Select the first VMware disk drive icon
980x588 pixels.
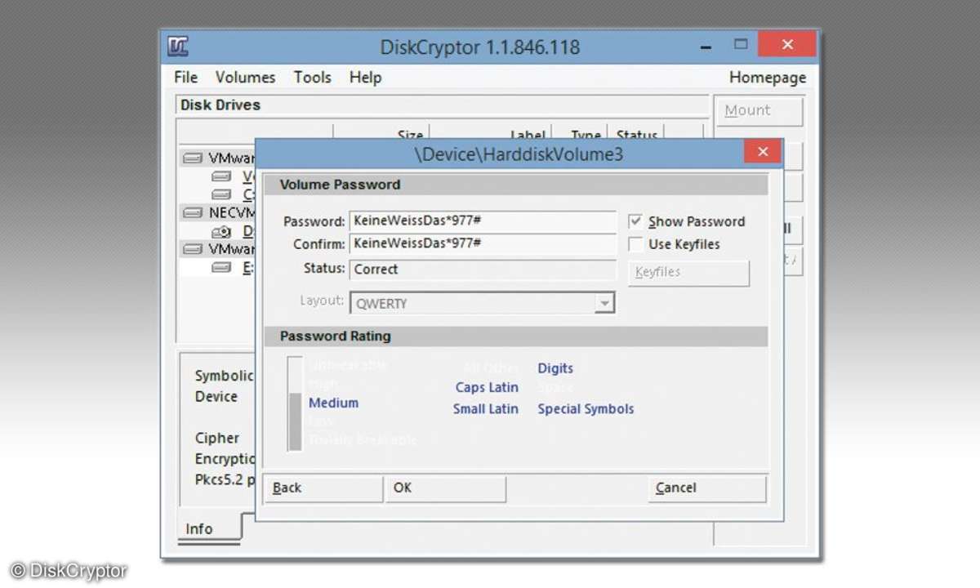click(x=193, y=158)
